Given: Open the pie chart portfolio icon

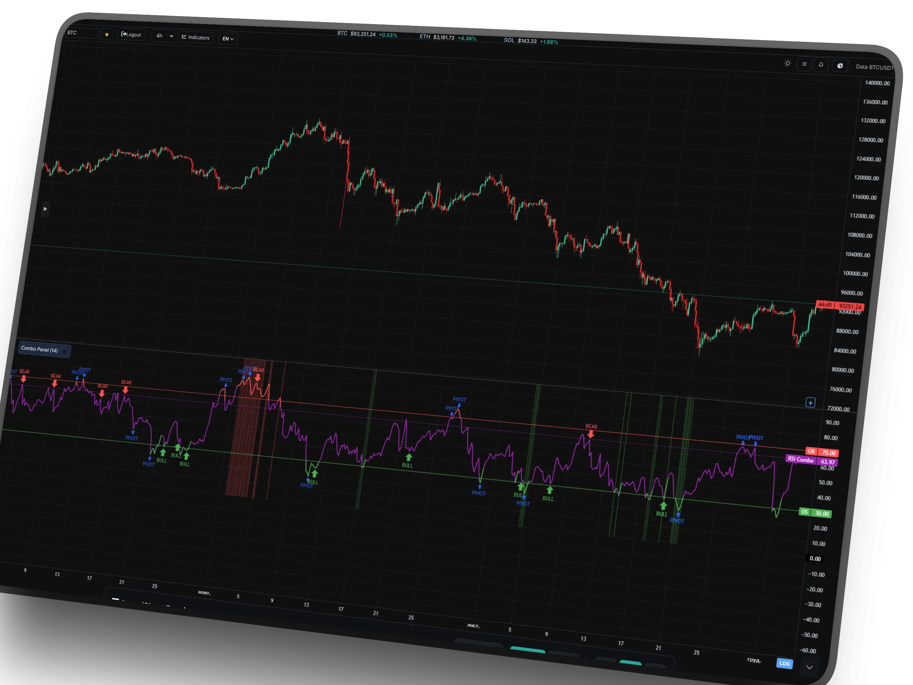Looking at the screenshot, I should click(x=840, y=66).
